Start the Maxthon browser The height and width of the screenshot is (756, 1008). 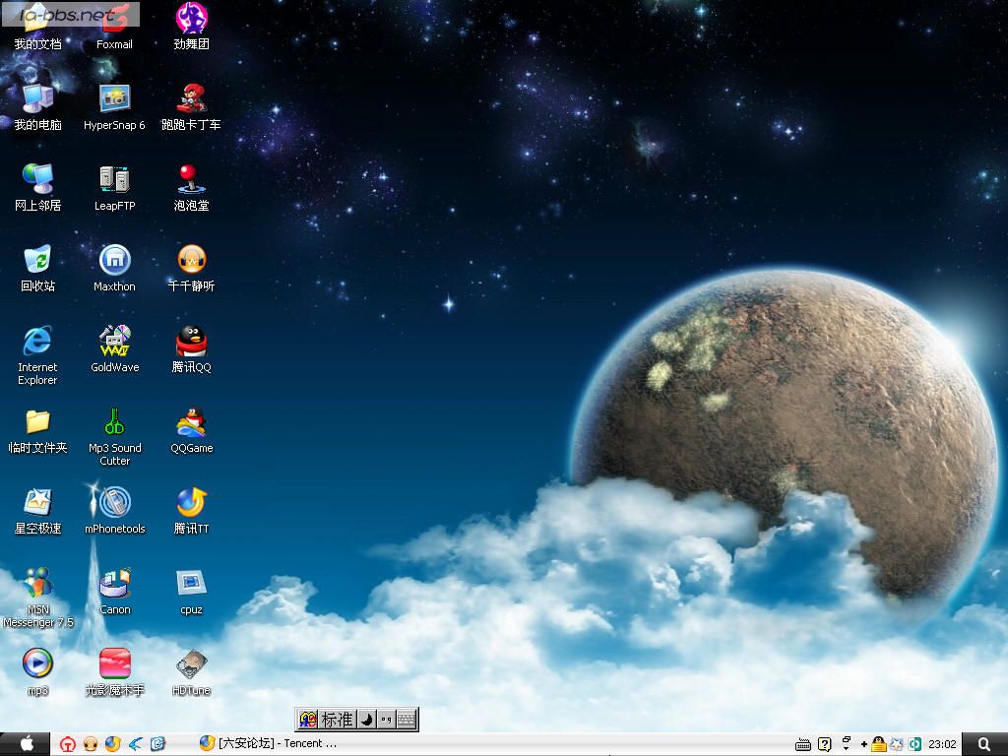point(114,262)
